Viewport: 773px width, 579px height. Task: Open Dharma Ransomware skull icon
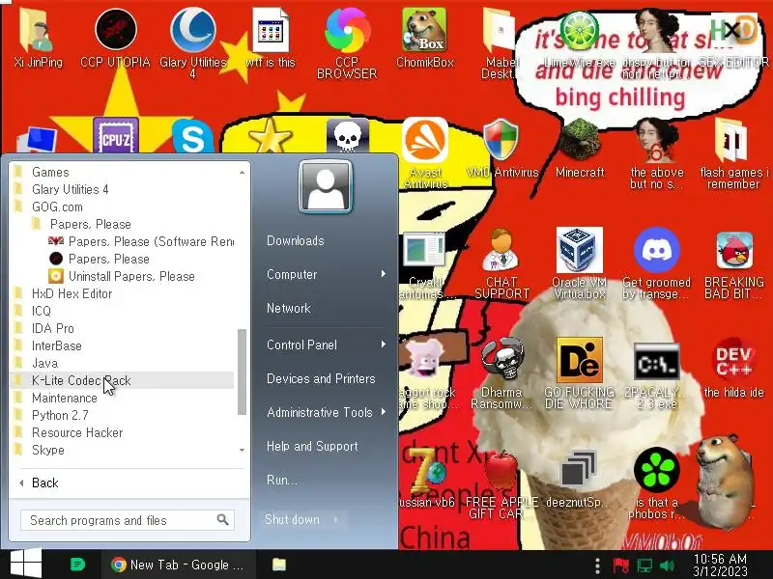tap(501, 373)
